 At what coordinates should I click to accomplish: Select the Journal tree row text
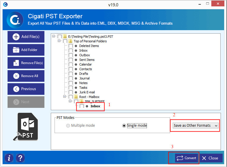tap(84, 78)
